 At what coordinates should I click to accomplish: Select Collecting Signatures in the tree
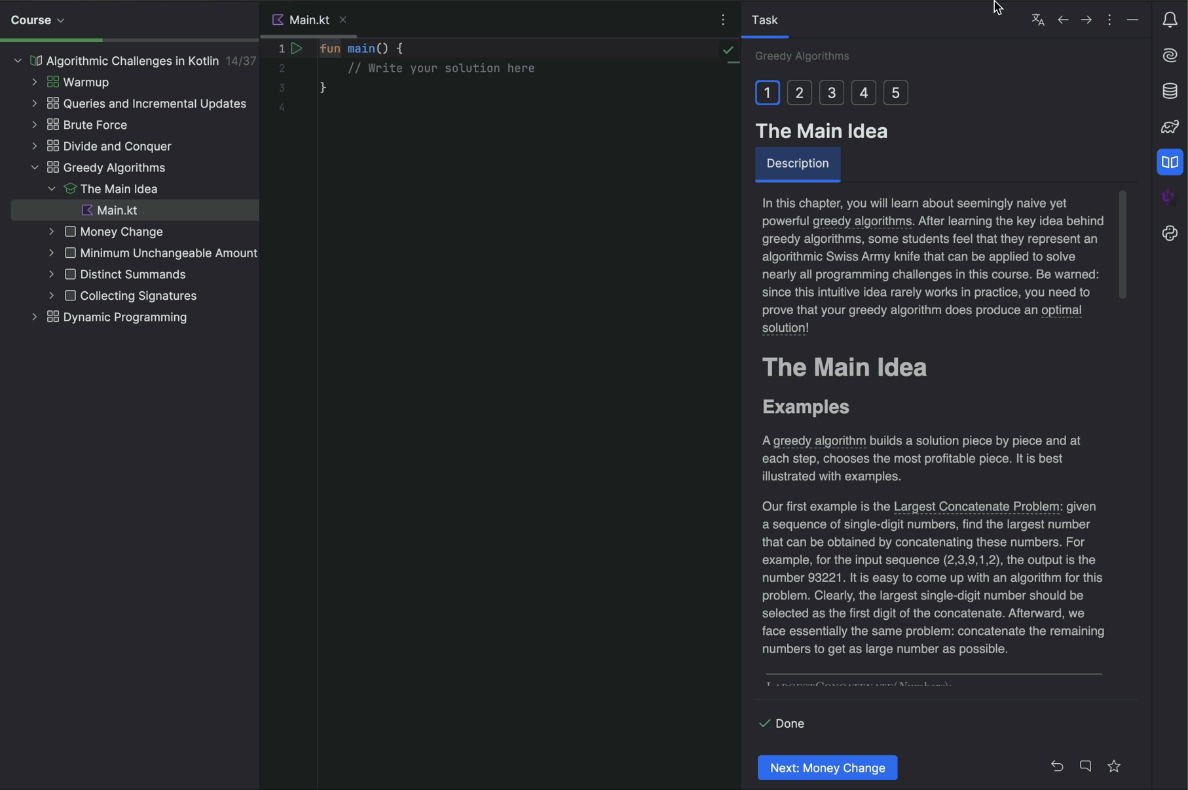point(138,296)
